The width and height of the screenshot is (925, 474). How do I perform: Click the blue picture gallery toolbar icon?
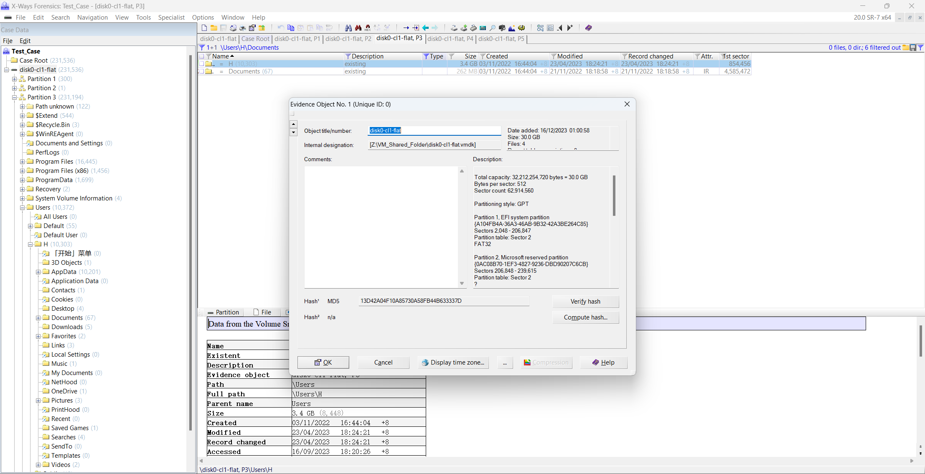(x=512, y=28)
